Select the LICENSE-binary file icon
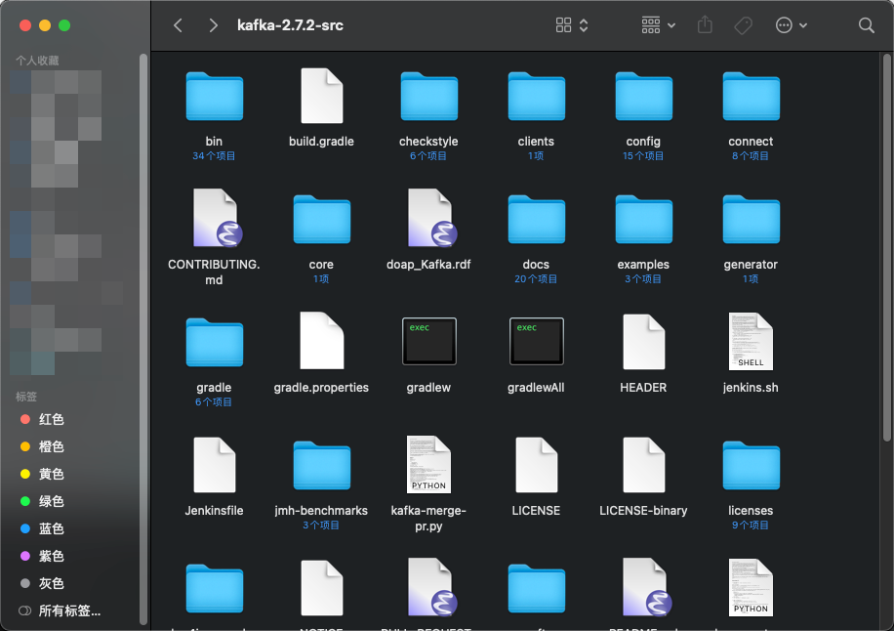Viewport: 894px width, 631px height. pos(644,465)
